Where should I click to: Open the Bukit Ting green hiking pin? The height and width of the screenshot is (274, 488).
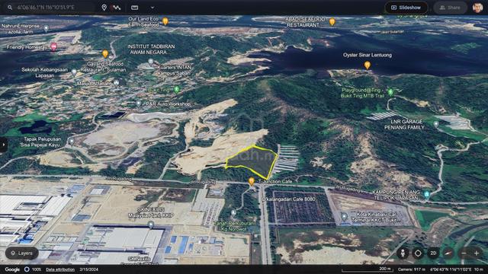(177, 90)
